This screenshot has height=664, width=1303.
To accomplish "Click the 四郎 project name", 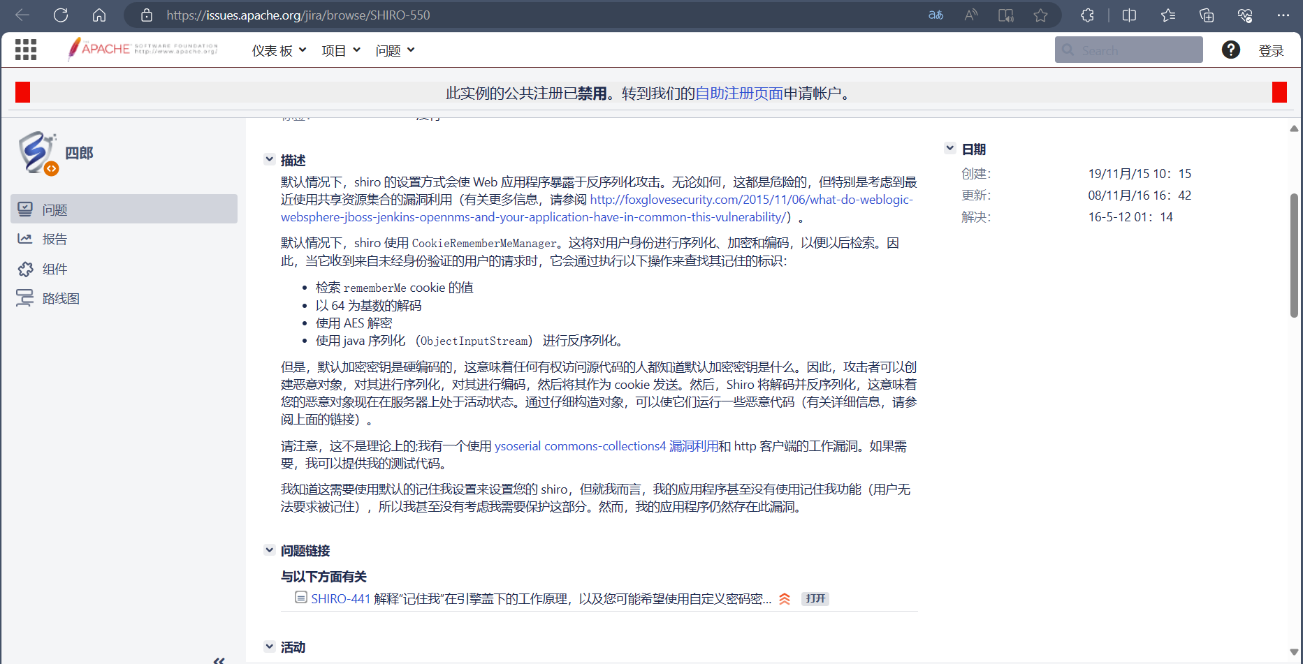I will pos(79,153).
